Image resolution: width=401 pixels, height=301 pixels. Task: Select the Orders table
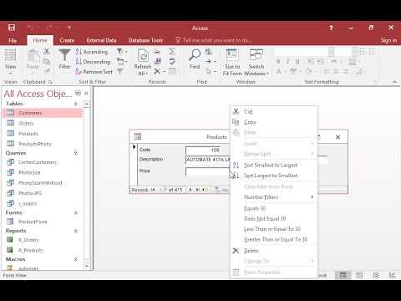tap(43, 123)
